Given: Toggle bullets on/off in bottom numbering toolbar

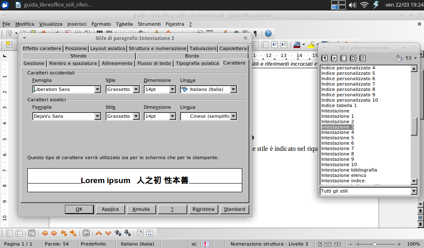Looking at the screenshot, I should click(10, 233).
